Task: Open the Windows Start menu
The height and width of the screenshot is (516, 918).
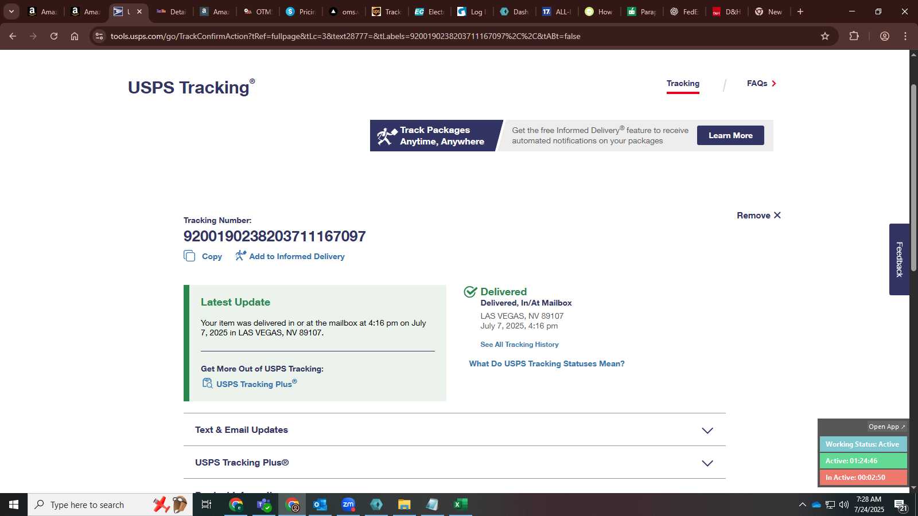Action: point(14,505)
